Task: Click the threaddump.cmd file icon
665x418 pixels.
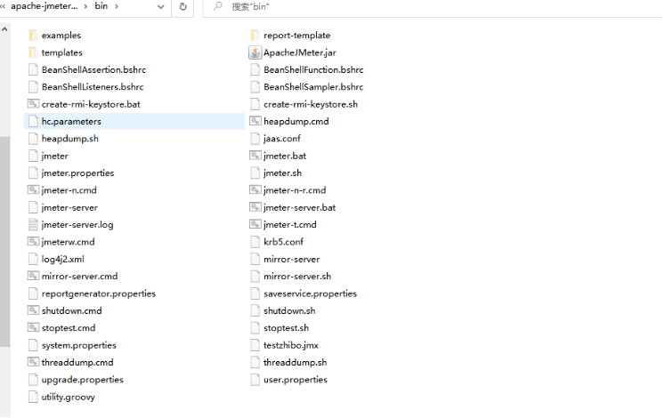Action: 33,362
